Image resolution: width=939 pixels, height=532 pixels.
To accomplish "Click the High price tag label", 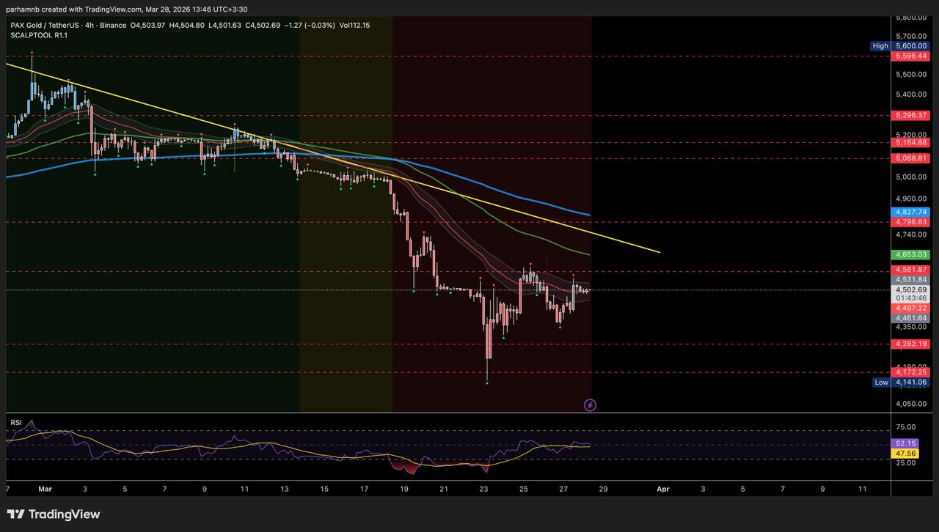I will click(880, 46).
